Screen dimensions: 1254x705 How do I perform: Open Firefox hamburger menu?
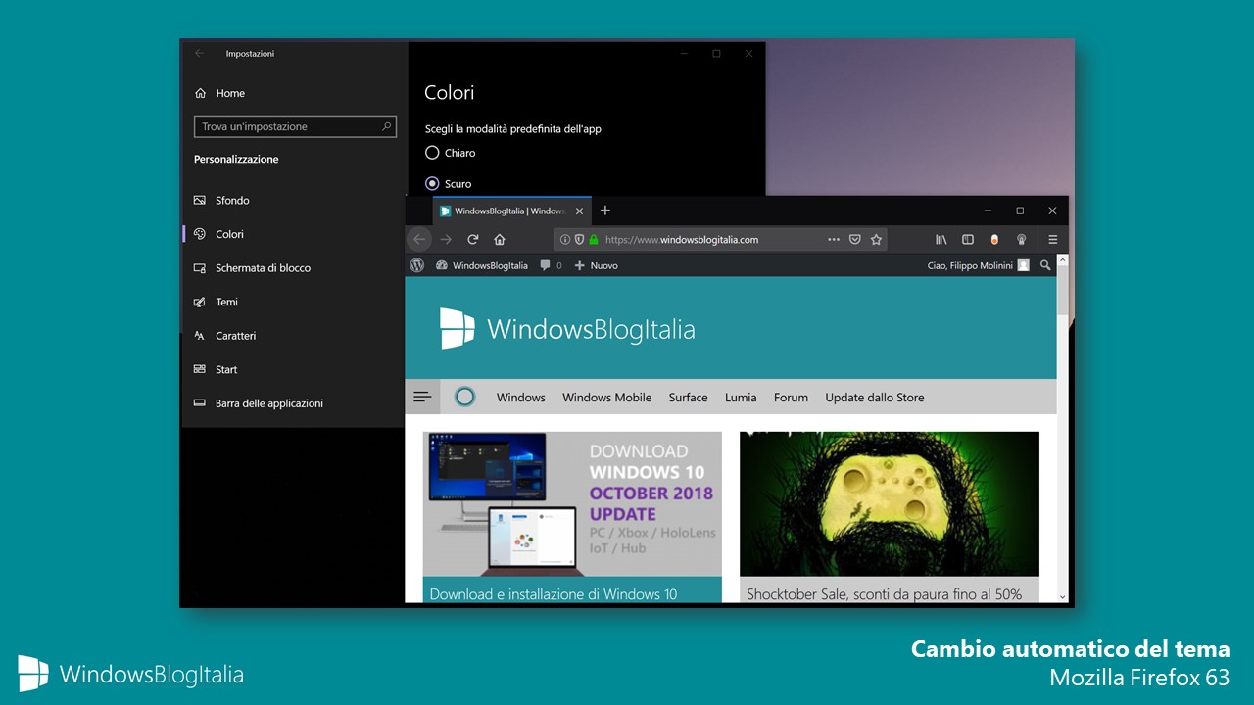coord(1053,239)
